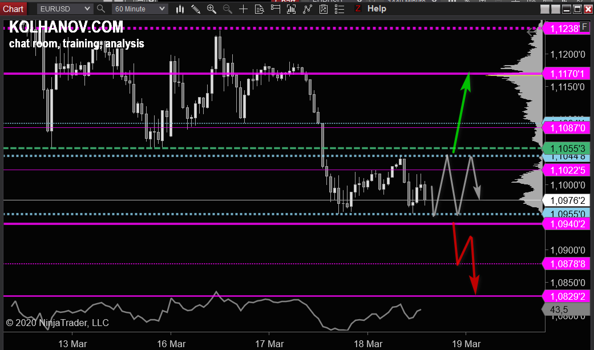Activate the zoom in tool
Screen dimensions: 594x350
(x=212, y=9)
